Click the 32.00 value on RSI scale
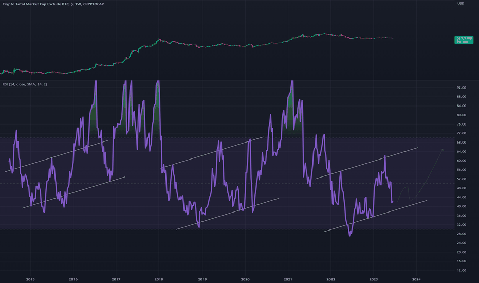 point(462,225)
